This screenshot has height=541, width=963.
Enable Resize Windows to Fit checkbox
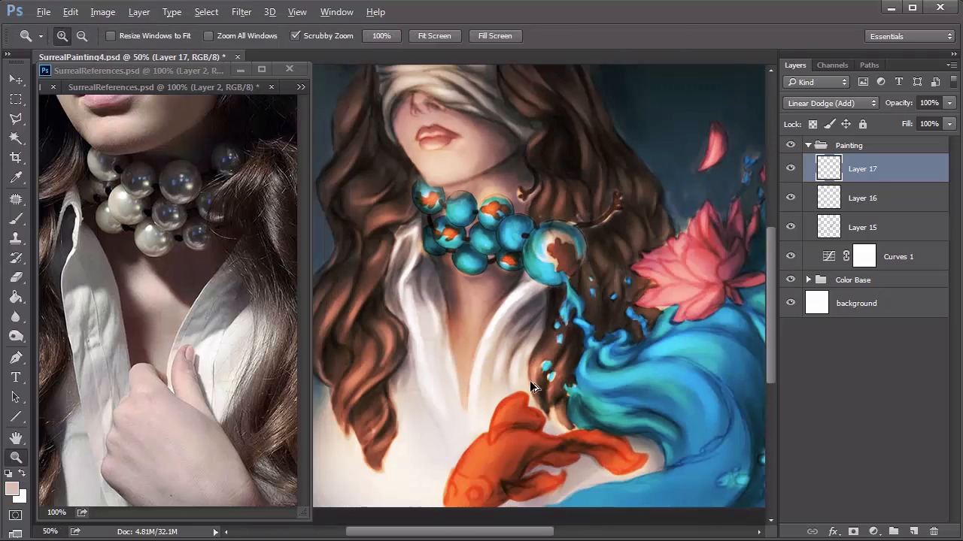click(111, 35)
